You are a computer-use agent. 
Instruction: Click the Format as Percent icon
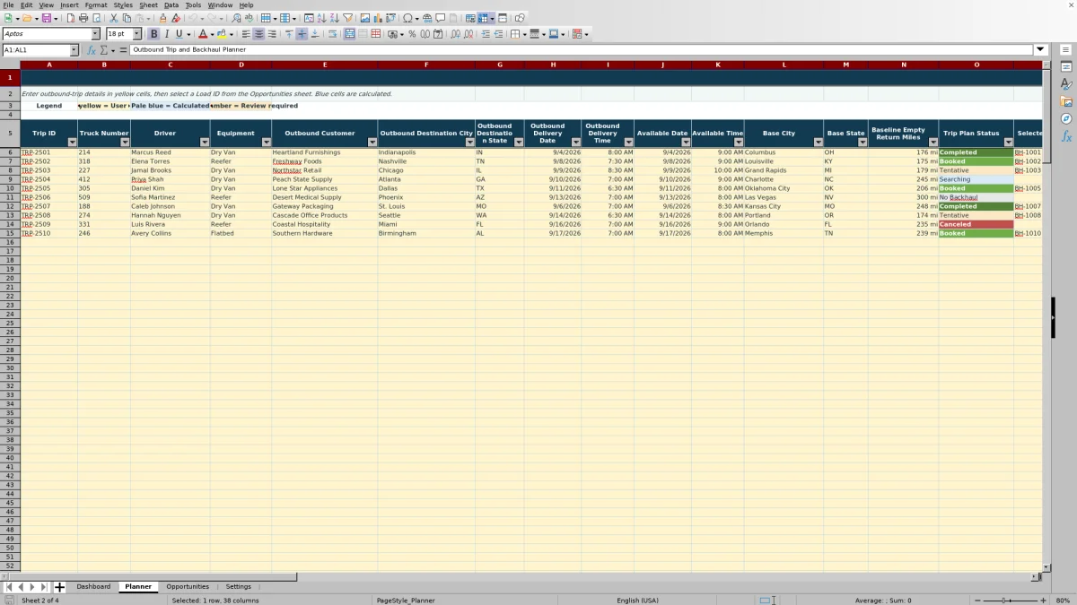coord(412,34)
